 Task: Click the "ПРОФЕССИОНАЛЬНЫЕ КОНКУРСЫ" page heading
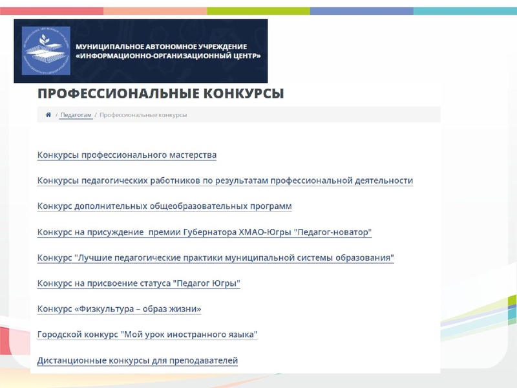162,92
